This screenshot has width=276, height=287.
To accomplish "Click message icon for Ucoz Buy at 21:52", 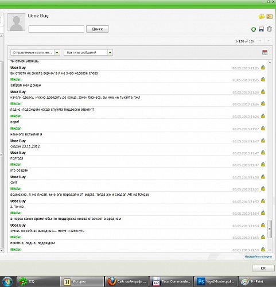I will pyautogui.click(x=263, y=201).
